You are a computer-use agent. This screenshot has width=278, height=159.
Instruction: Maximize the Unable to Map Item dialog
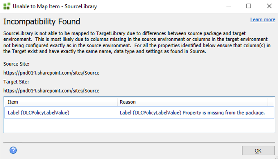tap(249, 6)
